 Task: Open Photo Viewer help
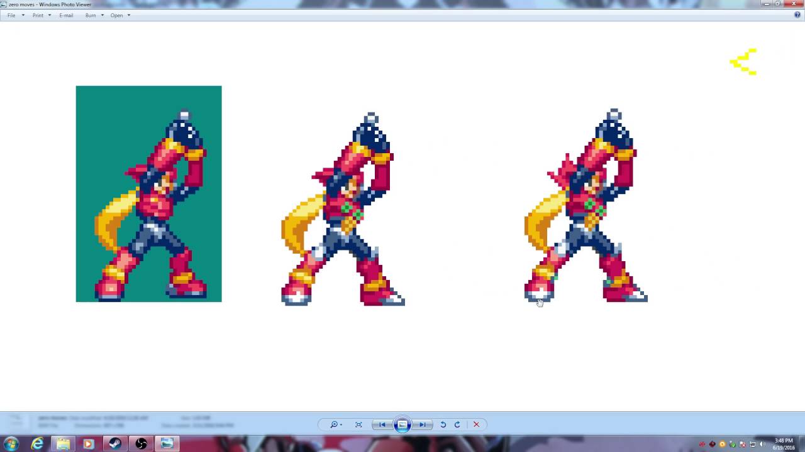(797, 15)
